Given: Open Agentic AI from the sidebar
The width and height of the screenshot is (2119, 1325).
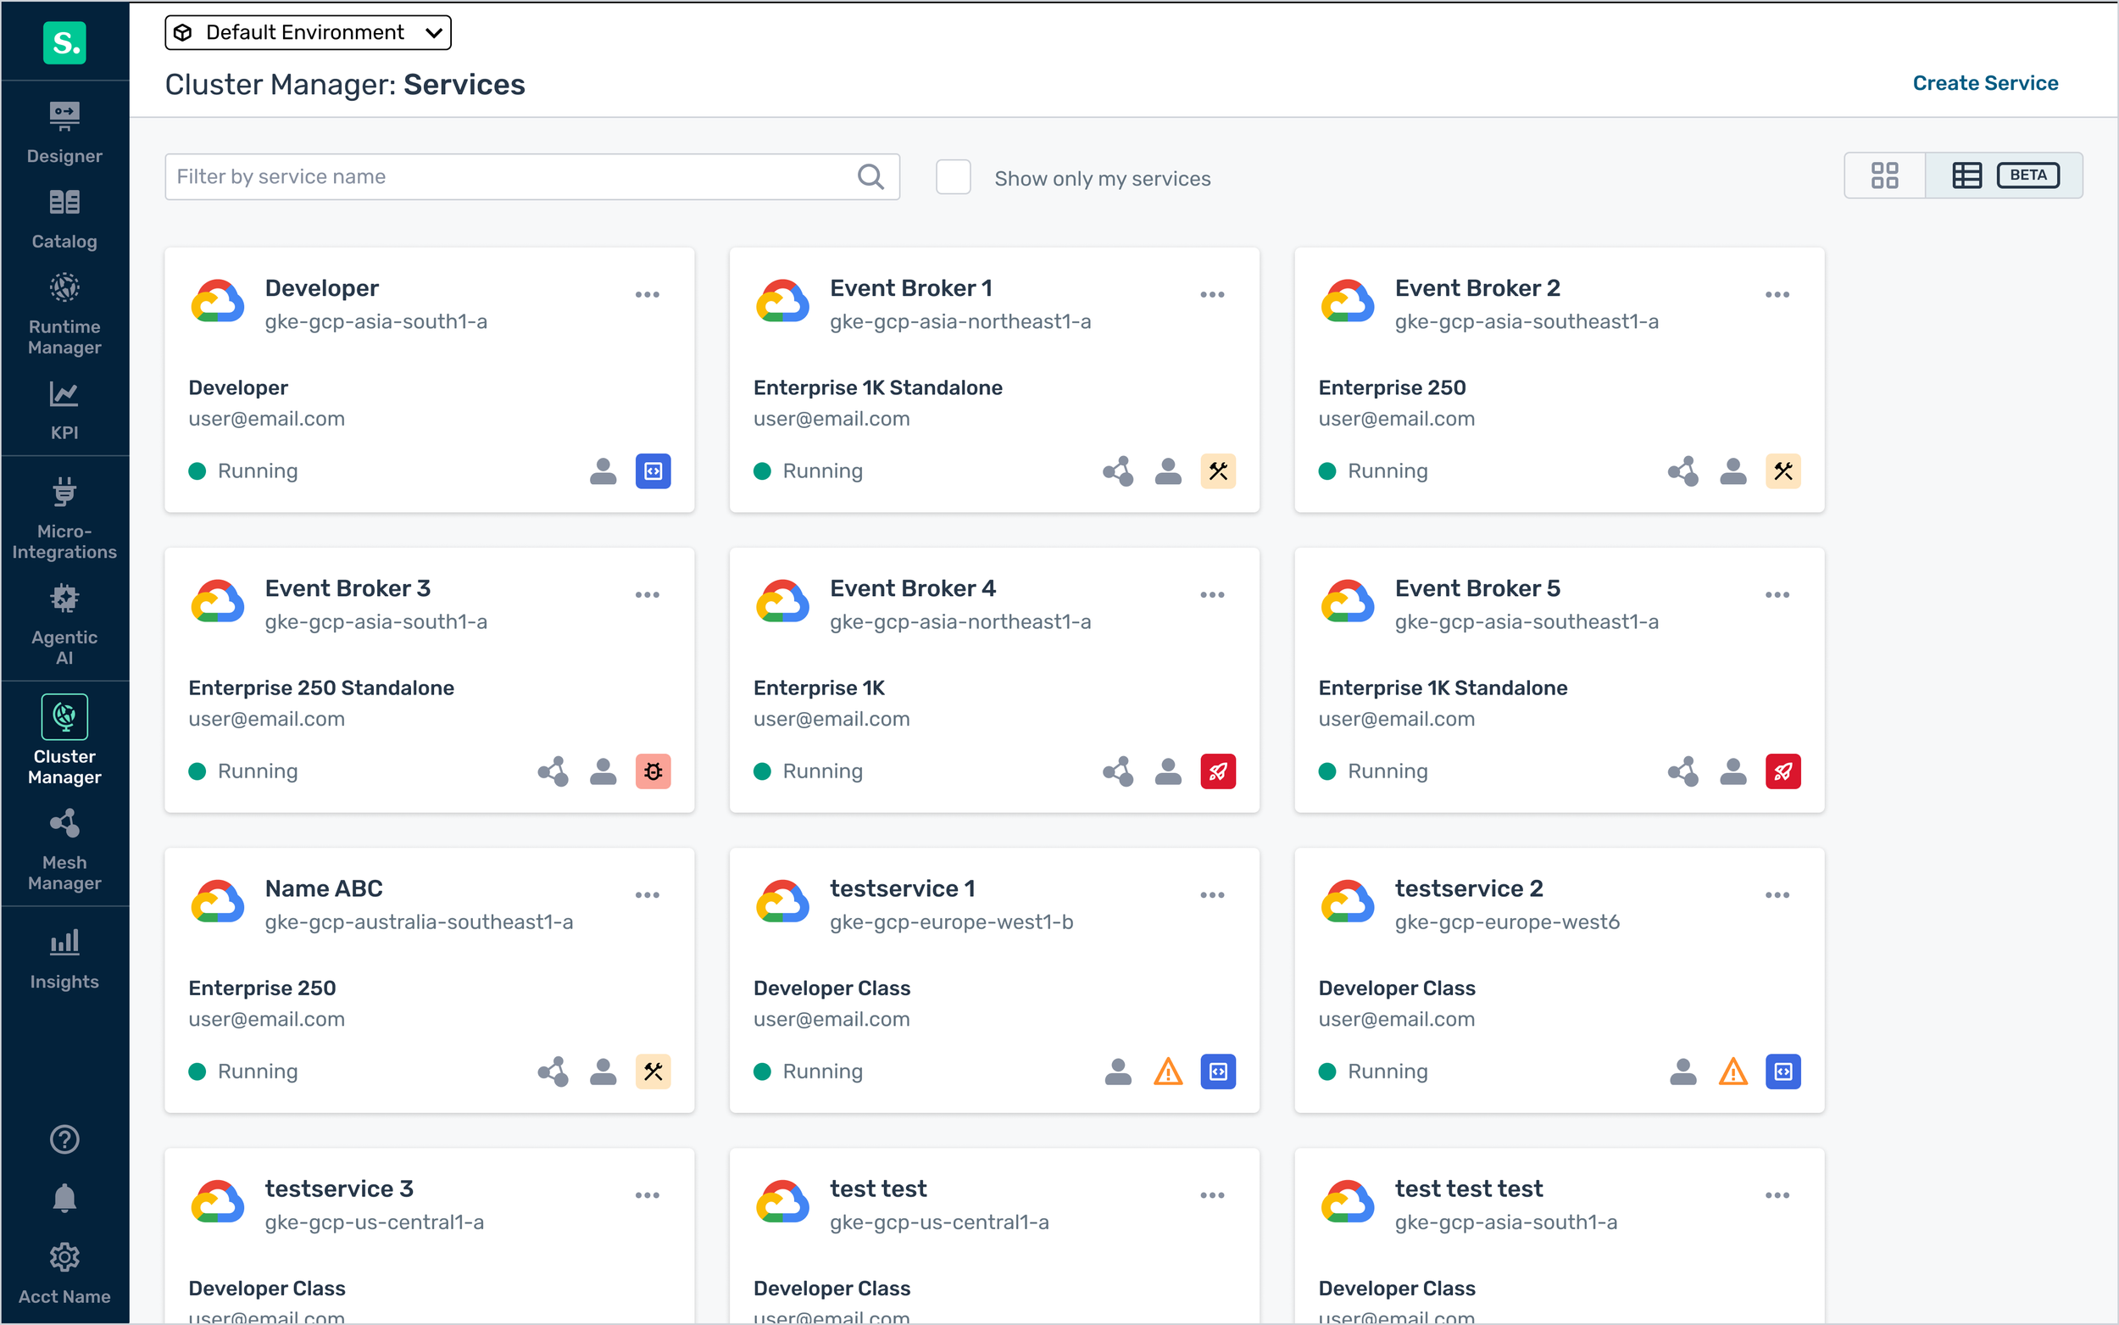Looking at the screenshot, I should pyautogui.click(x=64, y=622).
